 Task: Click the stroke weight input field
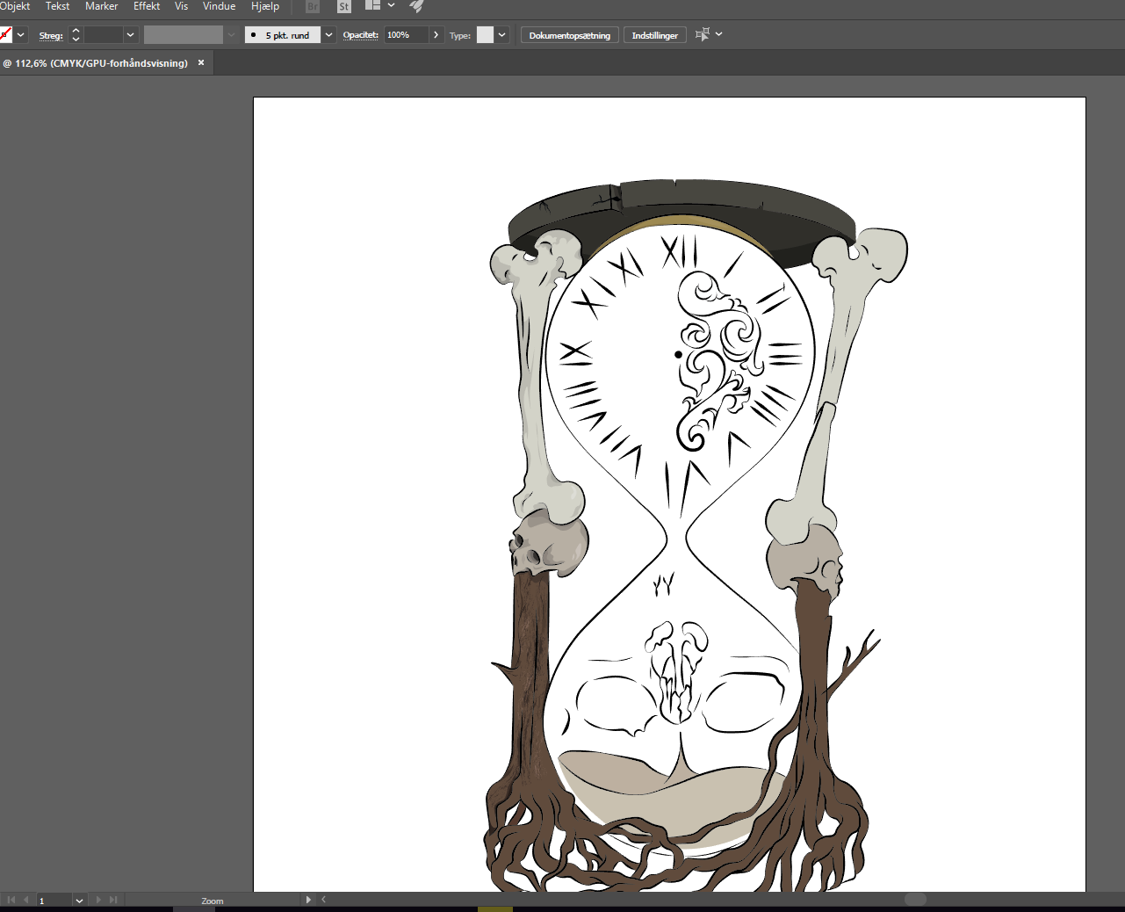(x=103, y=35)
